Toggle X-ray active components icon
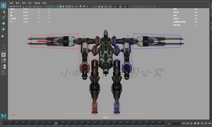This screenshot has width=212, height=127. click(x=102, y=6)
